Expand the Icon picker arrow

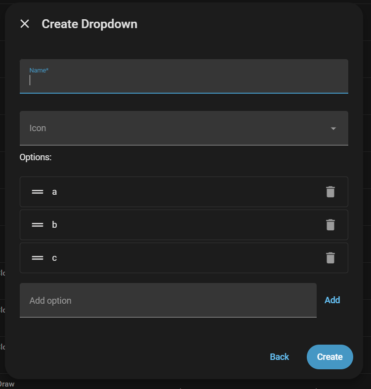point(333,128)
